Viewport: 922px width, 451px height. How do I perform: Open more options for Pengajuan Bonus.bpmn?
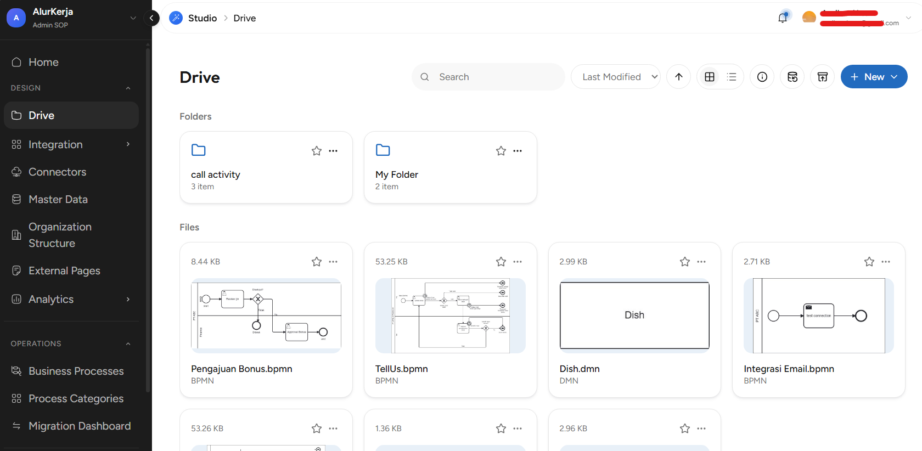pos(333,262)
